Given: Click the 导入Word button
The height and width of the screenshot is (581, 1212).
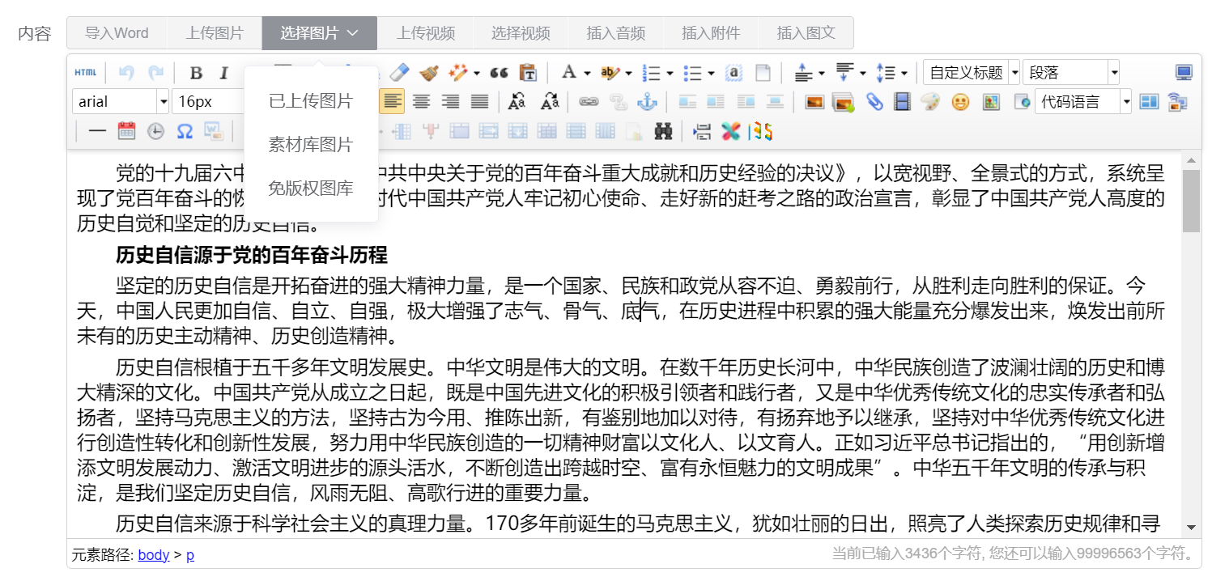Looking at the screenshot, I should point(116,32).
